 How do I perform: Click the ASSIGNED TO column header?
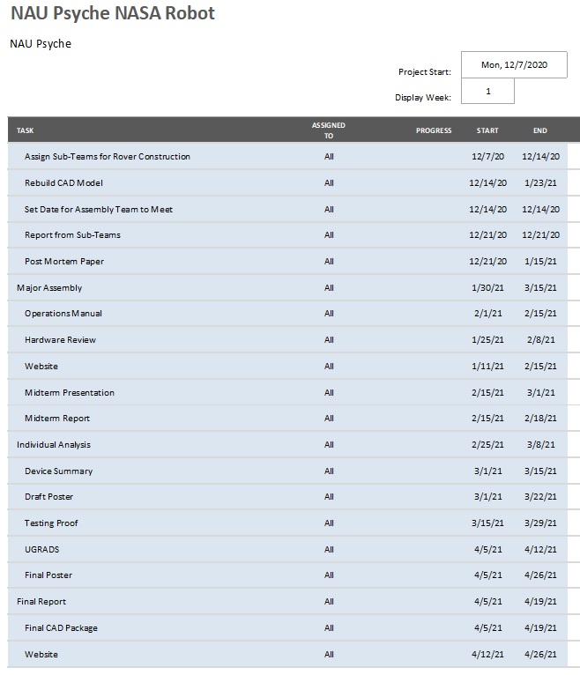click(329, 130)
